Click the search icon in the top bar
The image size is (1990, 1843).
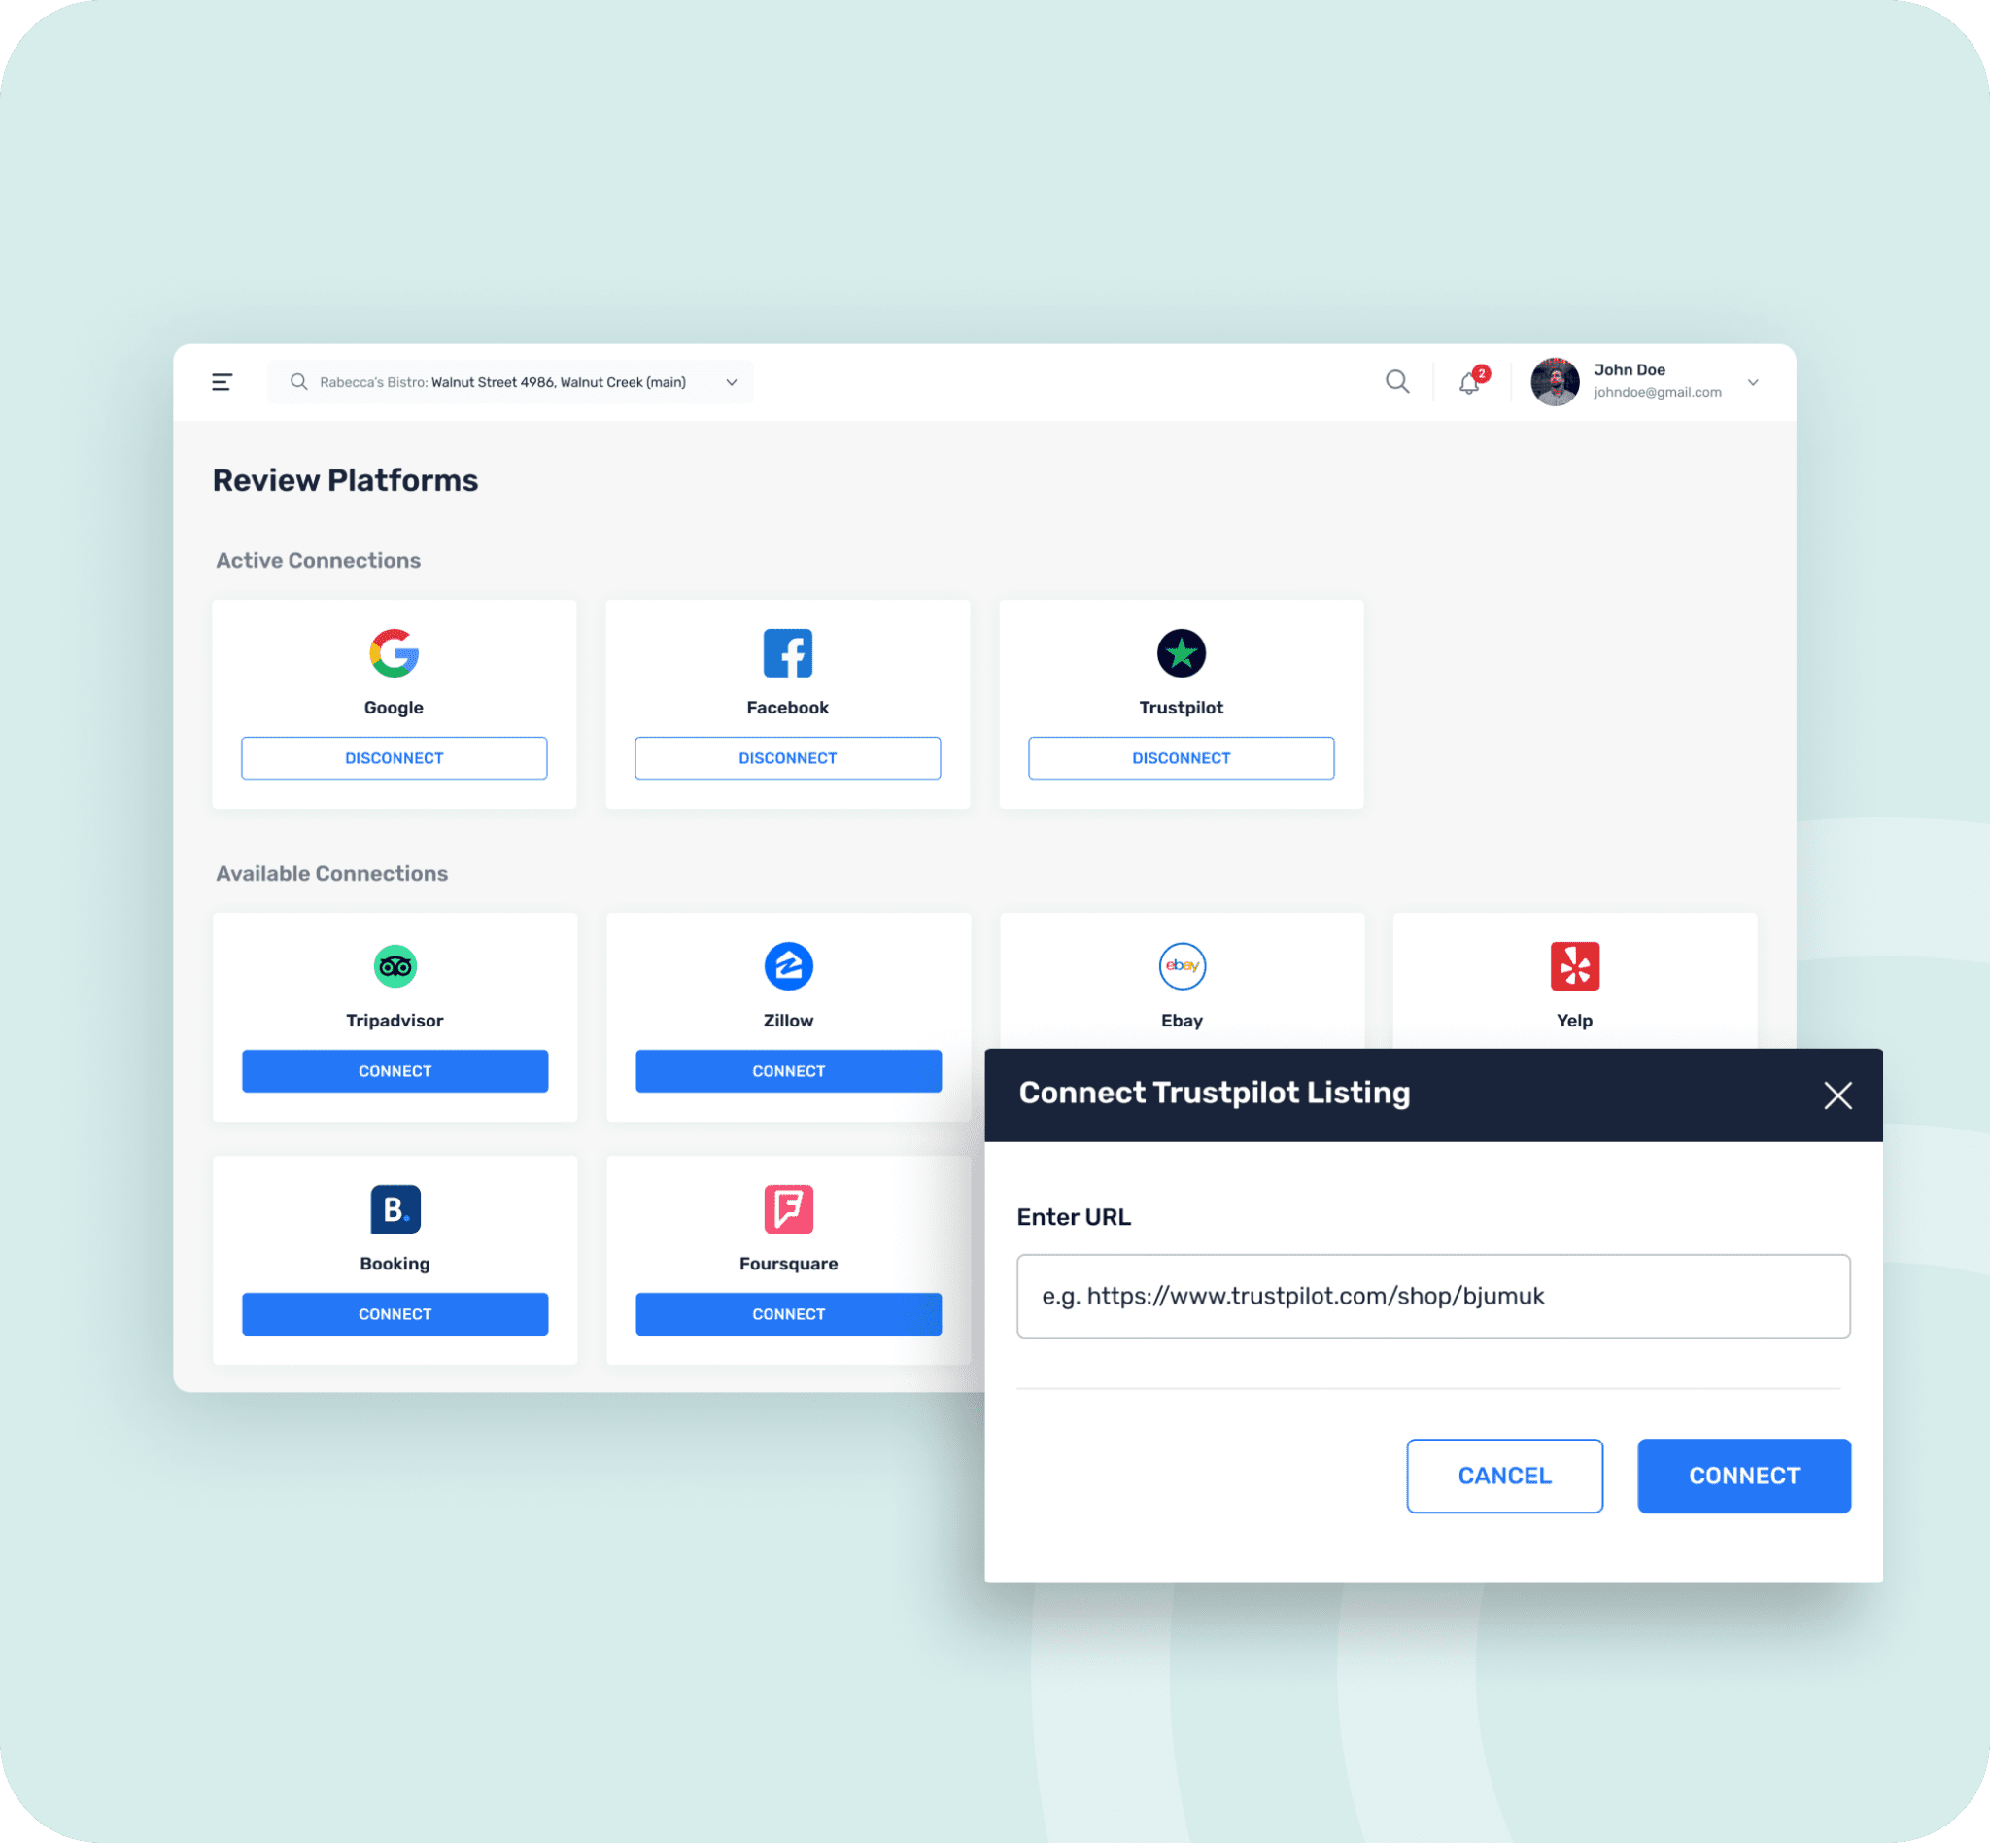1397,381
